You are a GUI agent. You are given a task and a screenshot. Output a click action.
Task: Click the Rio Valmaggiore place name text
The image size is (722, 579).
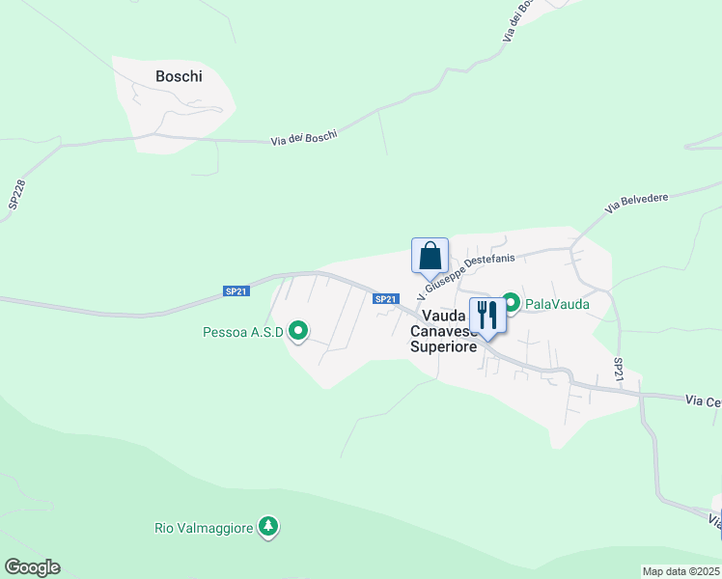[204, 528]
